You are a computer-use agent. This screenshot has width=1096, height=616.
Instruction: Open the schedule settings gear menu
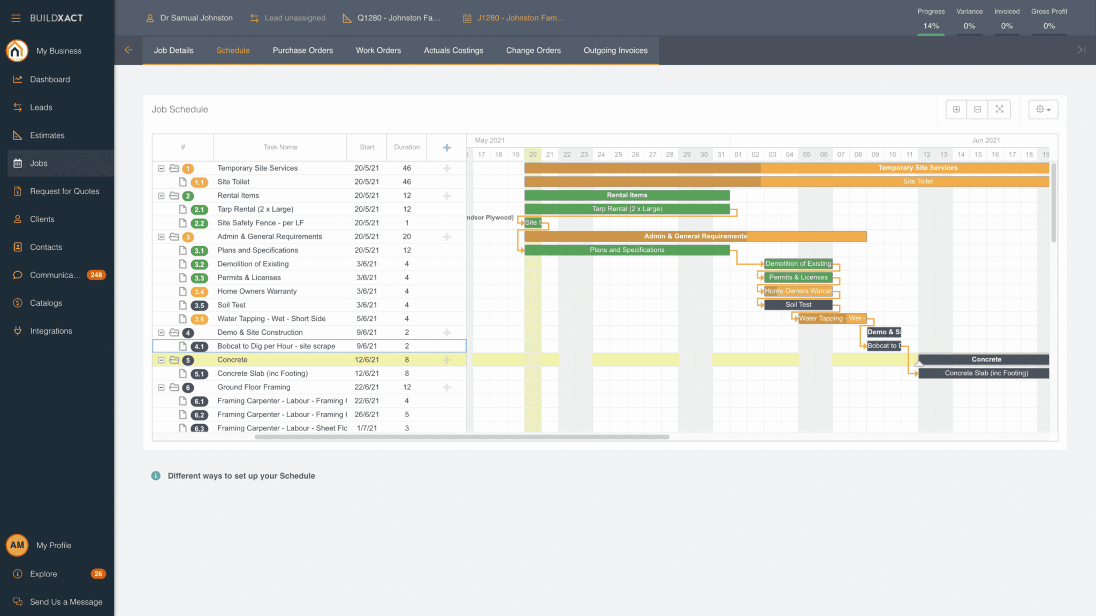(x=1042, y=109)
